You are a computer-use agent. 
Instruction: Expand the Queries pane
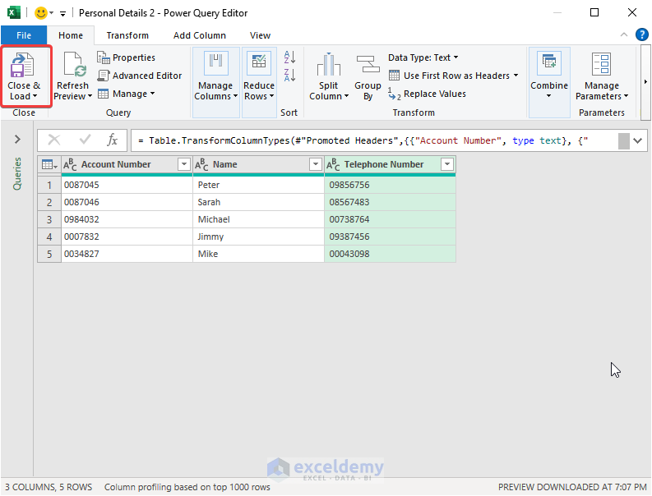point(17,139)
